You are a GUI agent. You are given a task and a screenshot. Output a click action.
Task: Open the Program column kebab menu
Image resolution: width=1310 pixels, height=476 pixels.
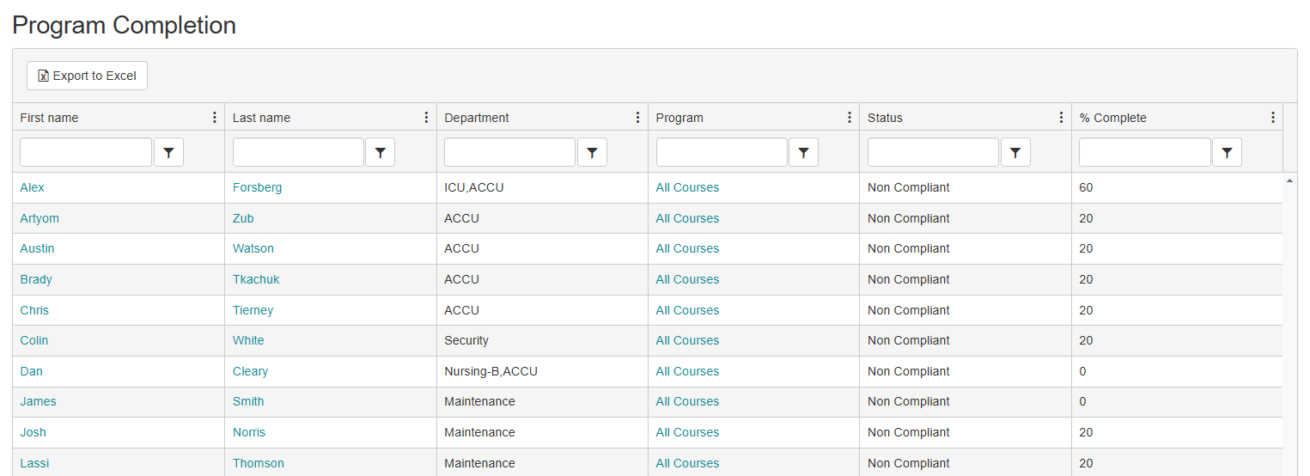tap(850, 118)
